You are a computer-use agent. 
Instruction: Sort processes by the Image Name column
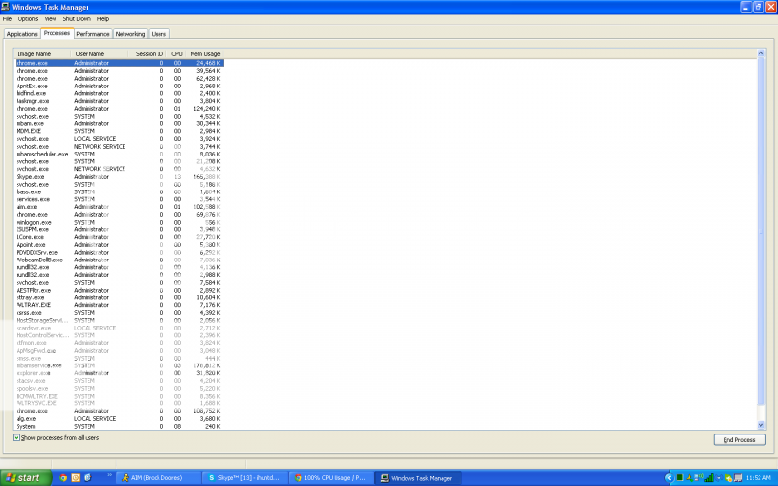[43, 53]
